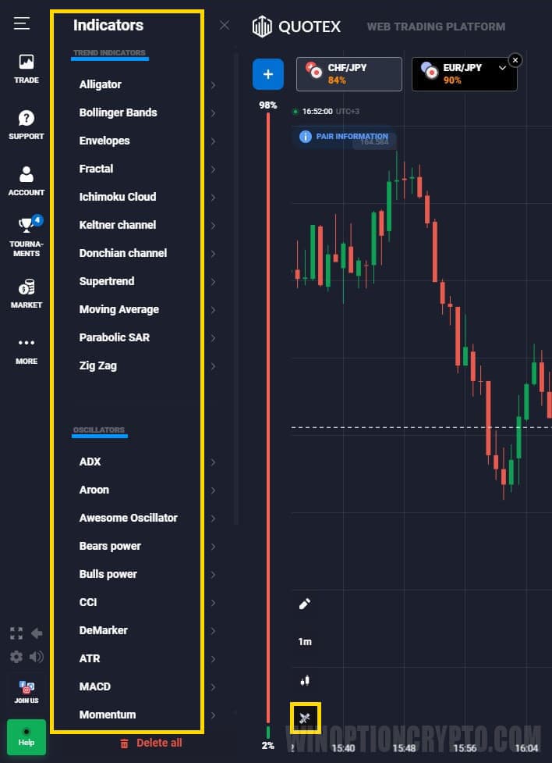Screen dimensions: 552x763
Task: Open the Account section
Action: (26, 181)
